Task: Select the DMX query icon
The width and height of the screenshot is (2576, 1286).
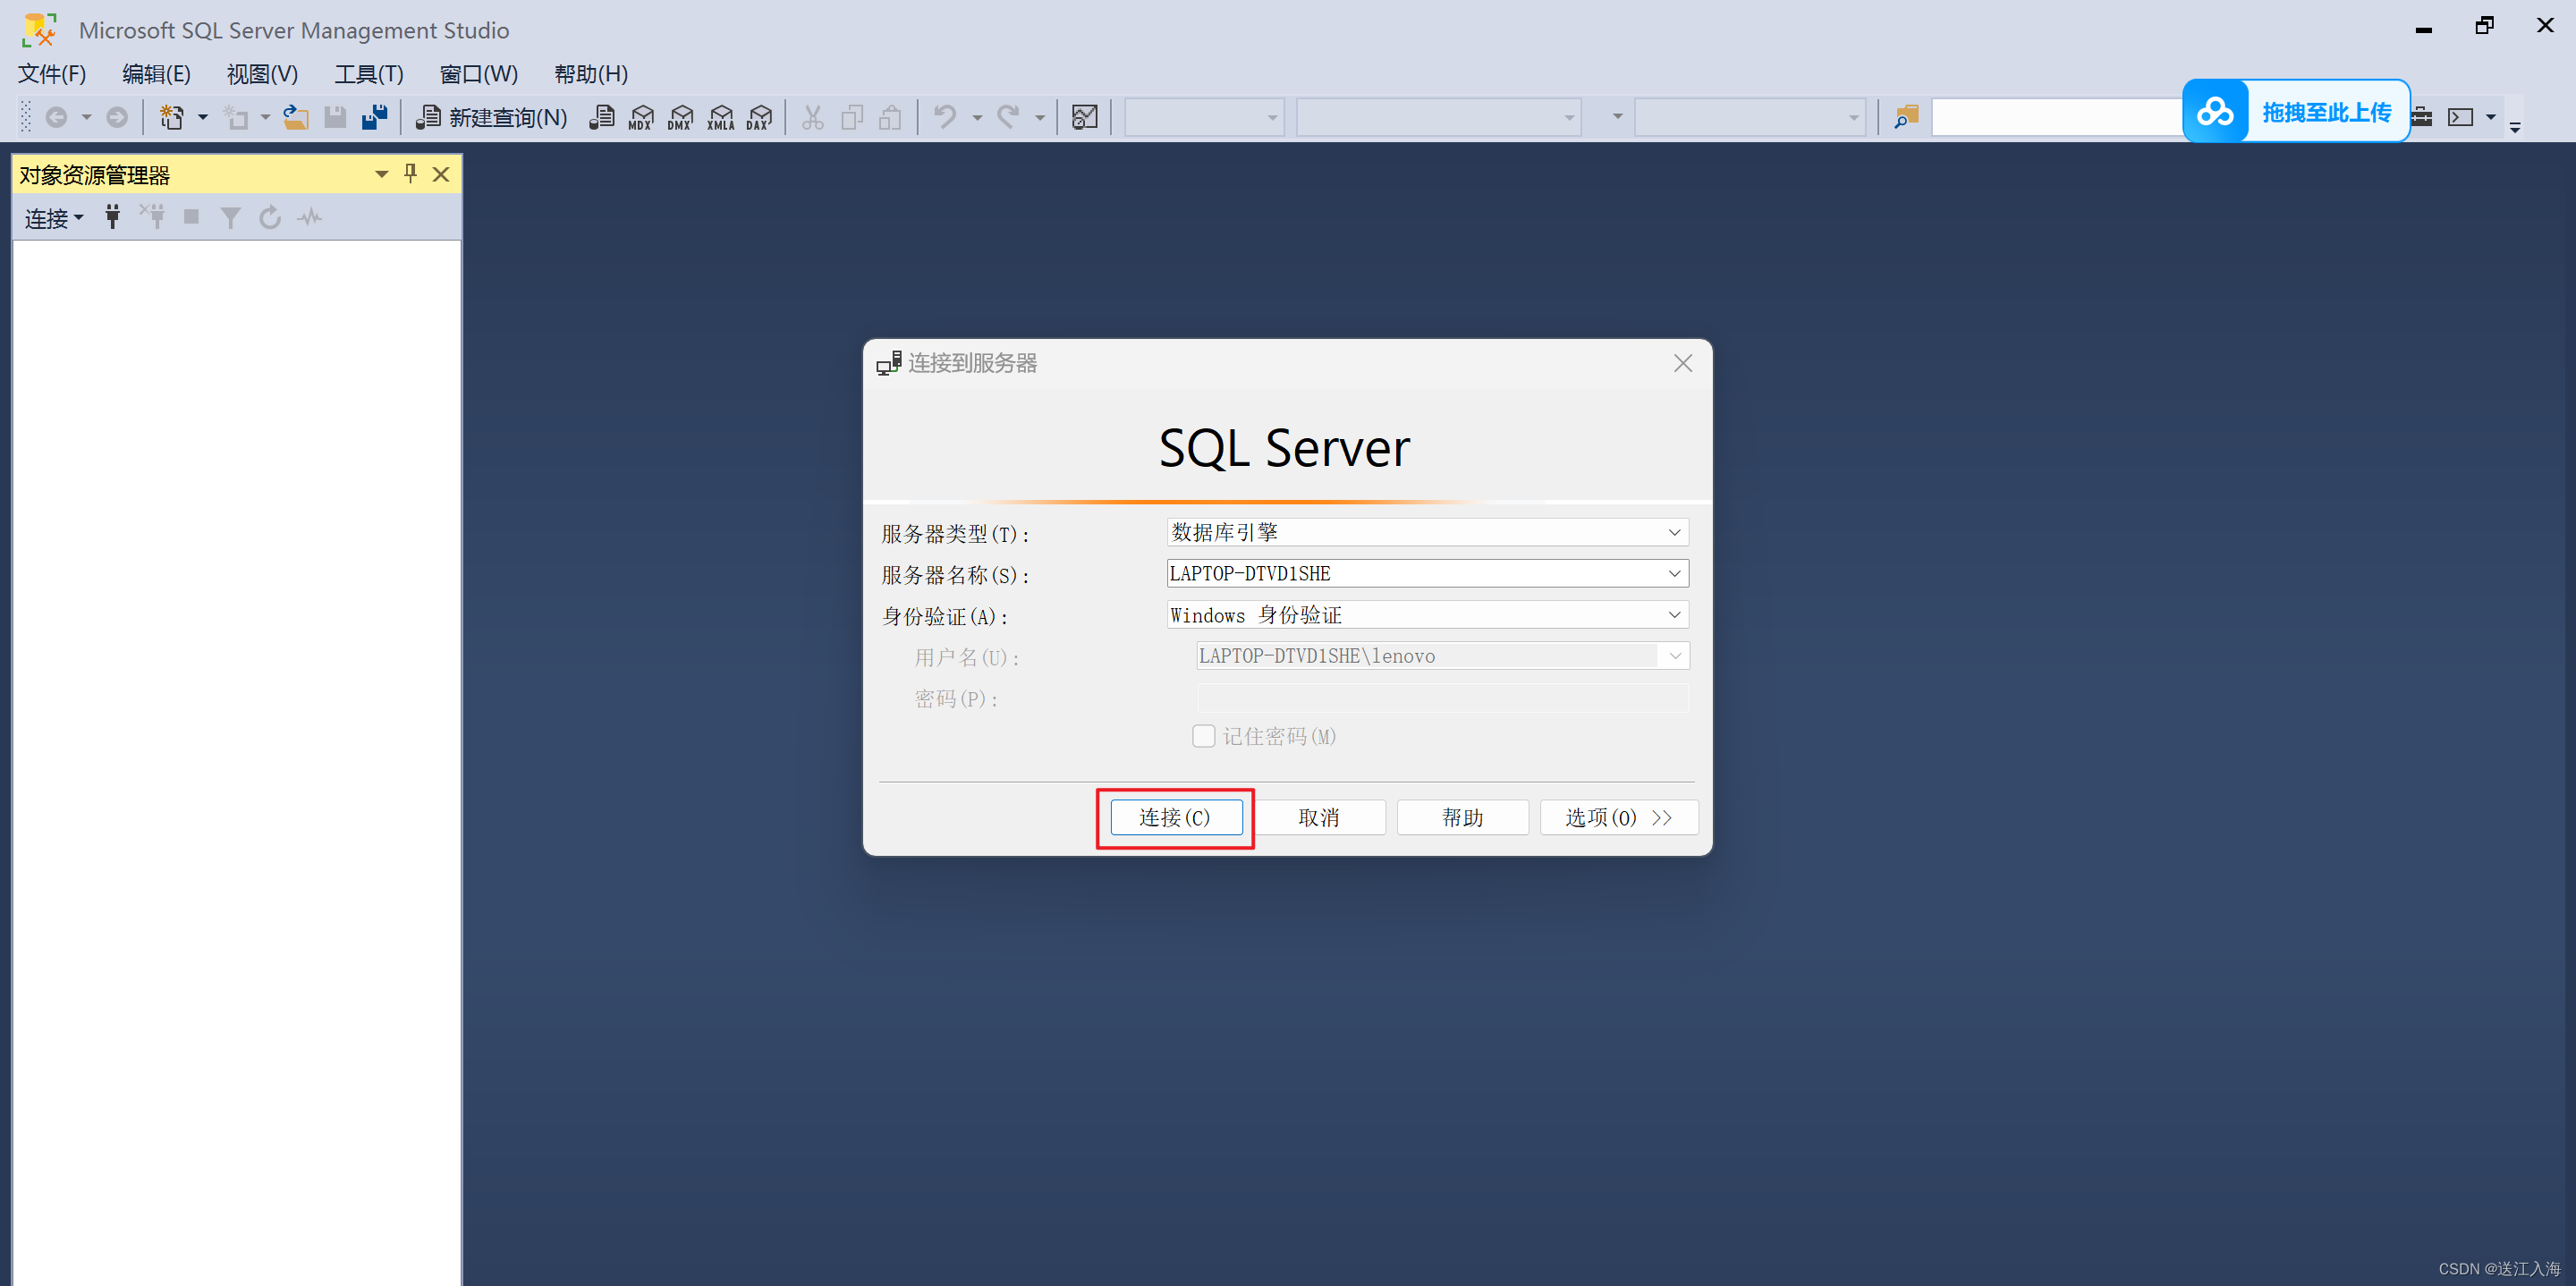Action: [x=681, y=117]
